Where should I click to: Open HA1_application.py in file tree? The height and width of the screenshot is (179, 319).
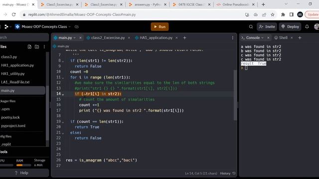[x=17, y=65]
